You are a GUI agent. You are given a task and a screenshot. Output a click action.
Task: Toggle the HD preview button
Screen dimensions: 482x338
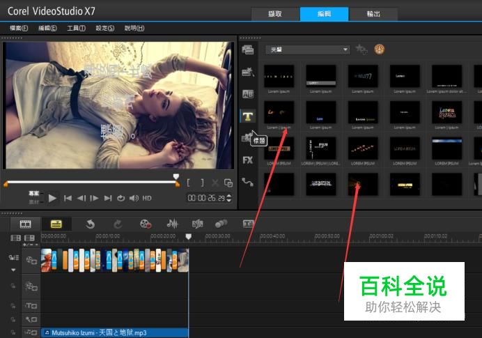click(x=147, y=199)
